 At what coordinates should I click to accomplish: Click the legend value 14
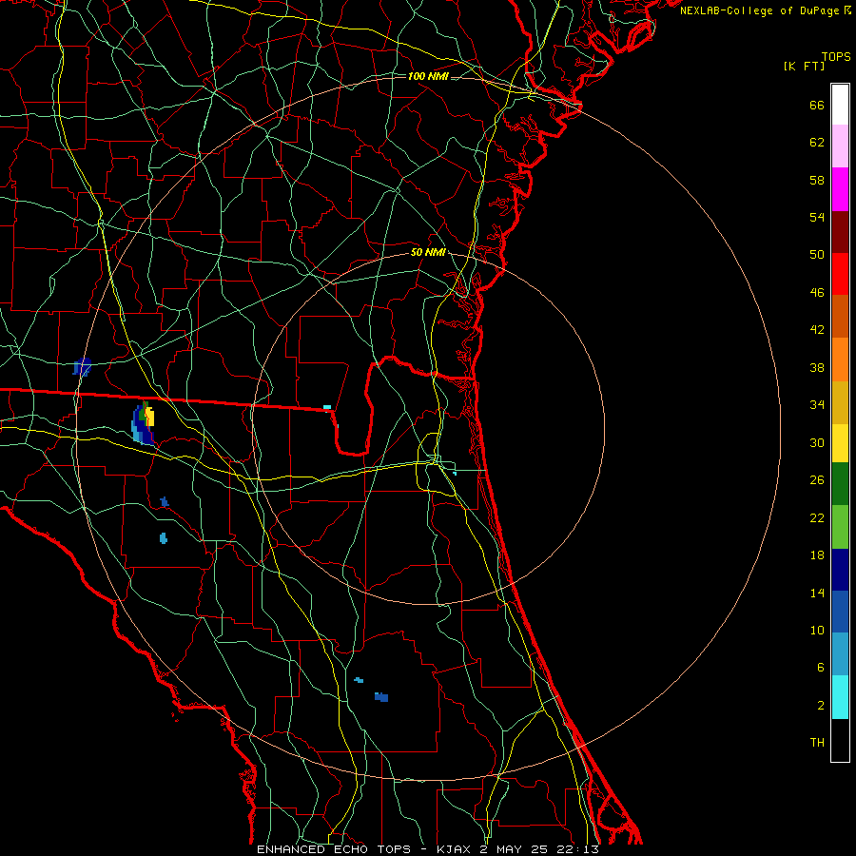[x=817, y=593]
